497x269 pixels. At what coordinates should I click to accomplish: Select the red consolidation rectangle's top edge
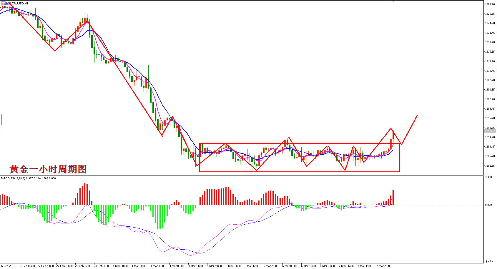(299, 143)
